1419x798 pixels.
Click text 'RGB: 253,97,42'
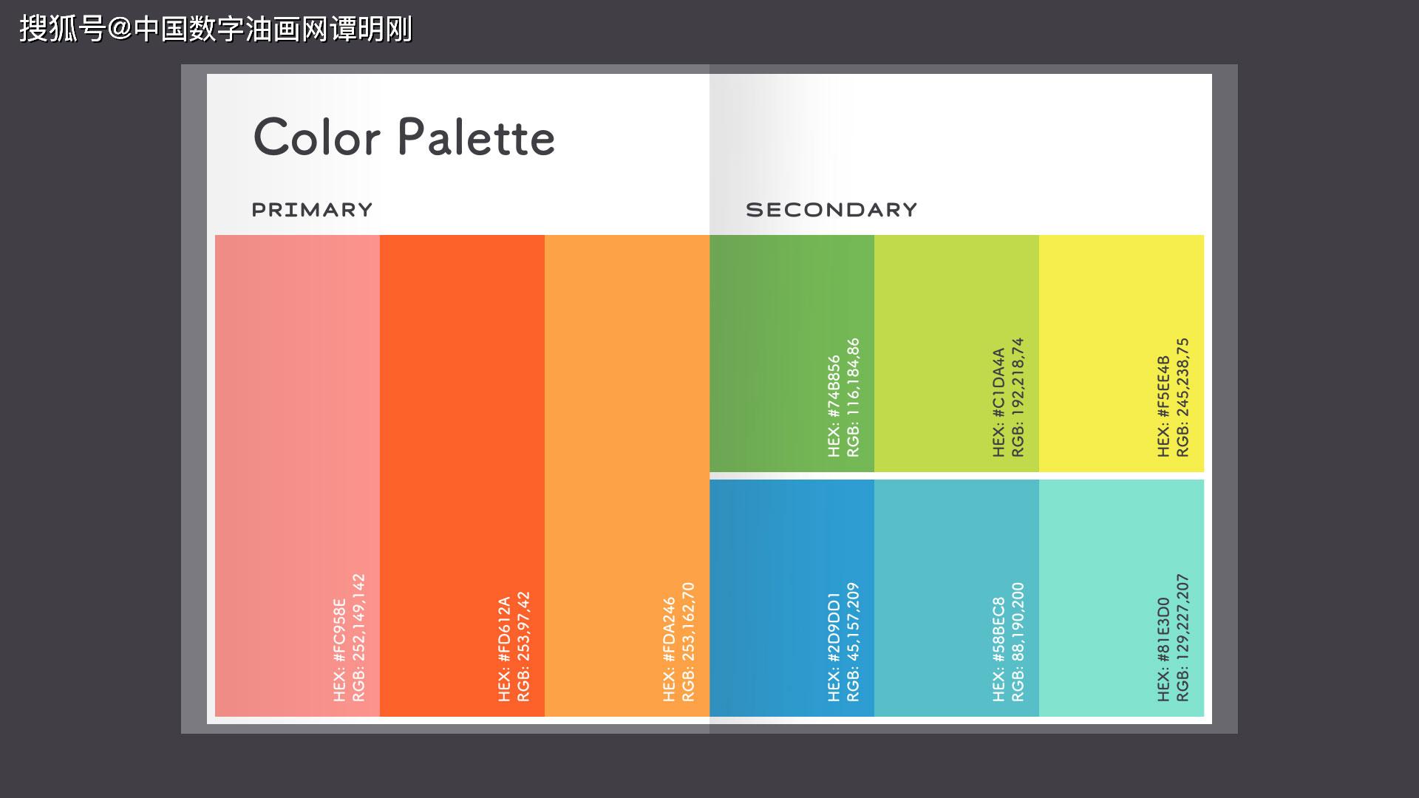(523, 646)
